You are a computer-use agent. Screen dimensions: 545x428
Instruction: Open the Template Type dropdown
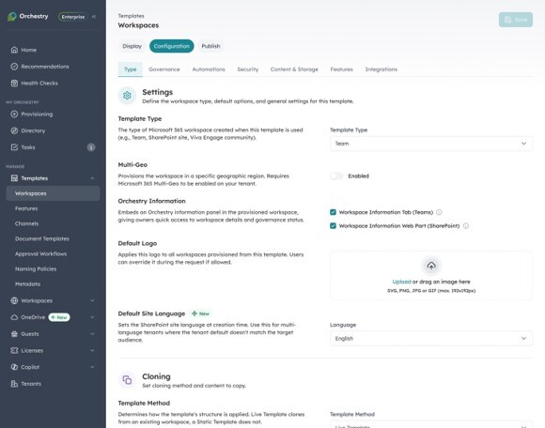[x=431, y=144]
